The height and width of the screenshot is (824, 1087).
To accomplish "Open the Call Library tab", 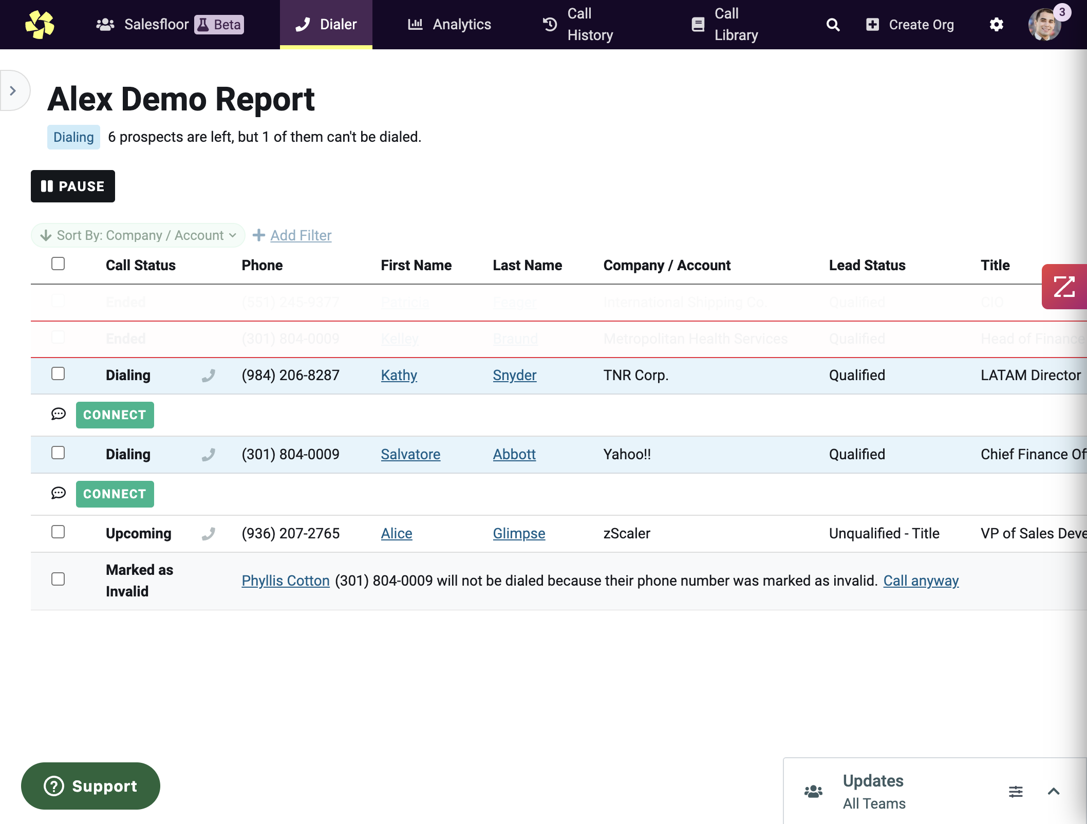I will (x=725, y=25).
